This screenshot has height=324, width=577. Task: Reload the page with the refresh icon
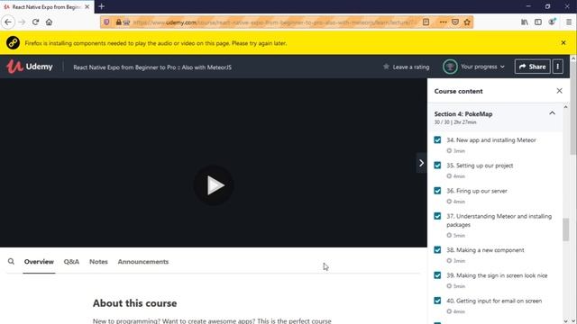tap(35, 22)
